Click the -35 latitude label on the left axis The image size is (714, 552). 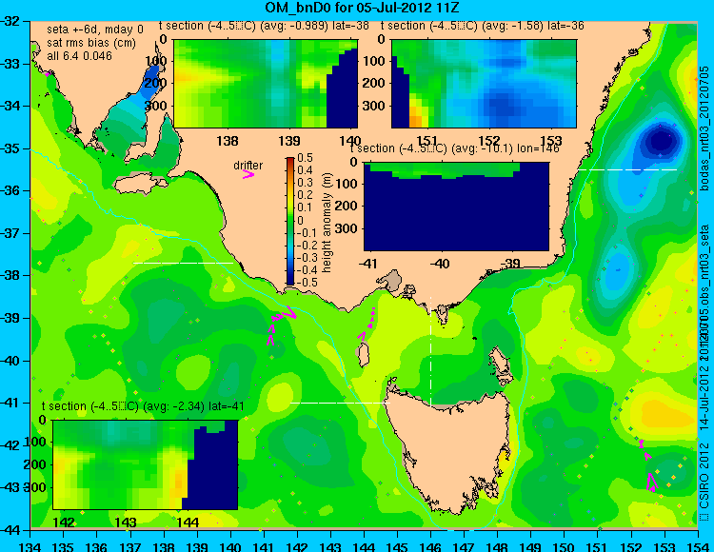click(x=10, y=148)
